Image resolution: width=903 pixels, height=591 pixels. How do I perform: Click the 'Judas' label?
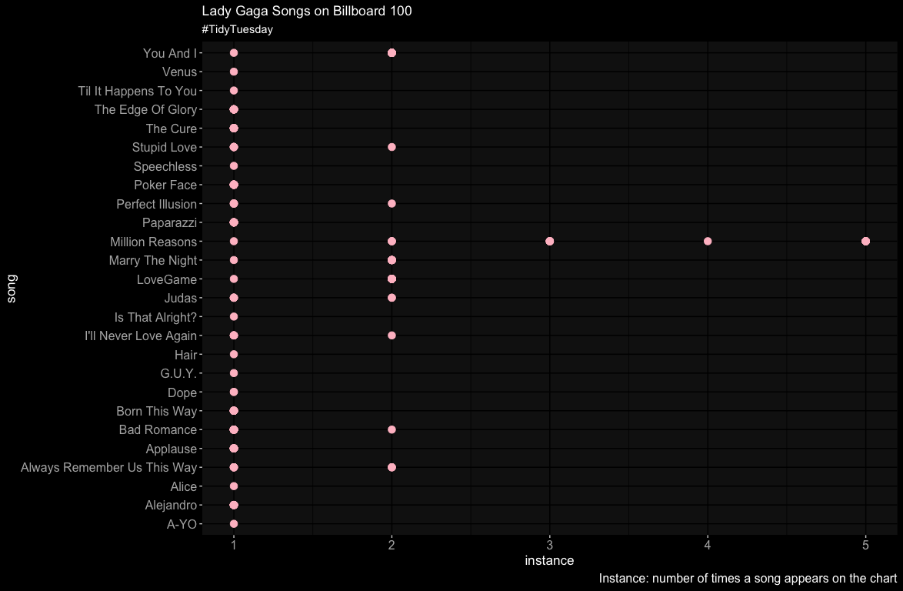[181, 299]
